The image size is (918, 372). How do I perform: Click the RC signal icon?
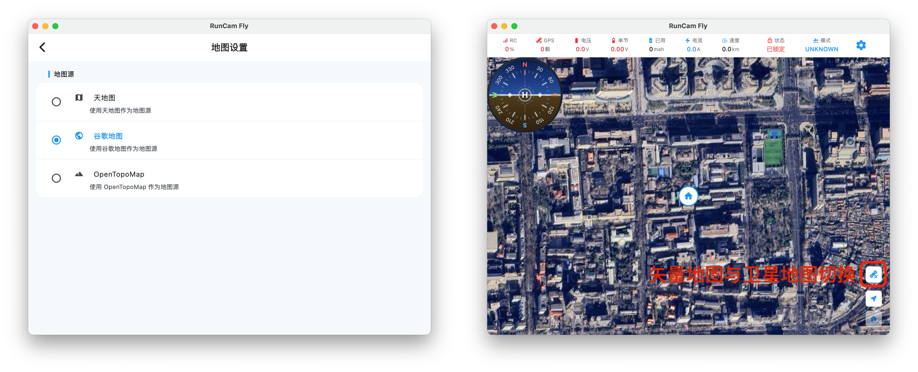[505, 40]
